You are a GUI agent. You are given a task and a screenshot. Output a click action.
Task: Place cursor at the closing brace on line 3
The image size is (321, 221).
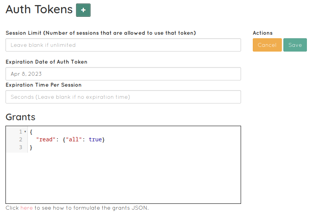[31, 148]
